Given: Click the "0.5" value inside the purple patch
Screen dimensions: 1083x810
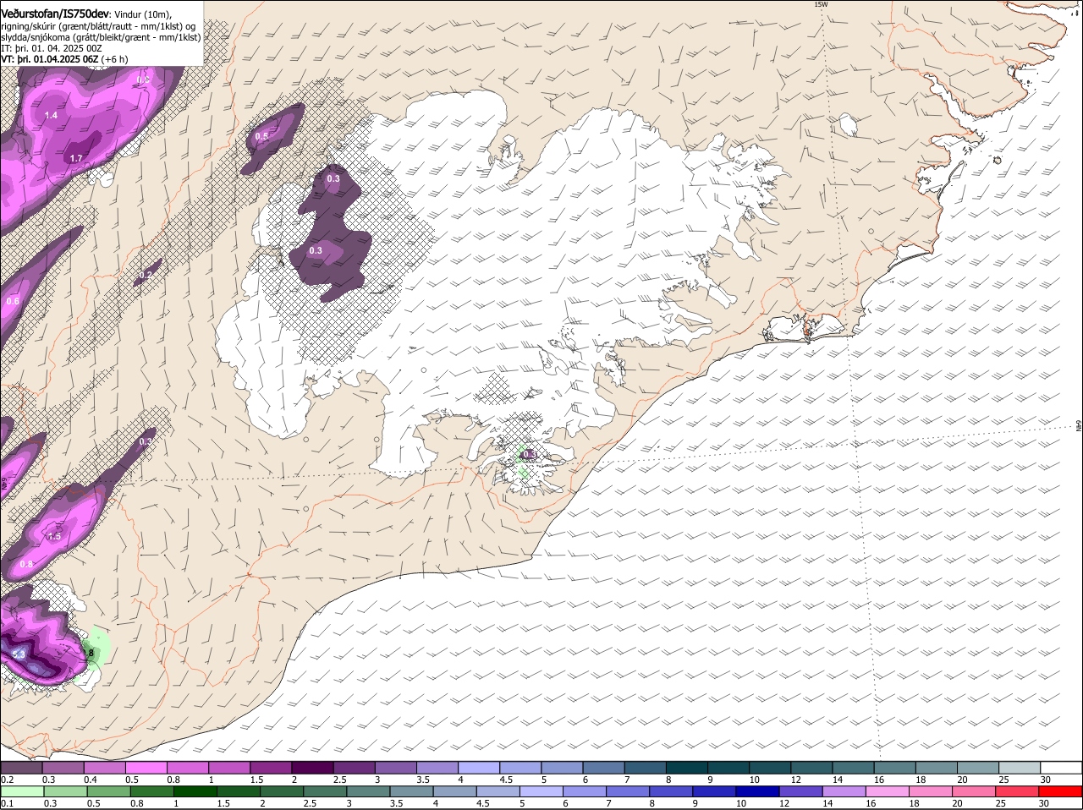Looking at the screenshot, I should [261, 137].
